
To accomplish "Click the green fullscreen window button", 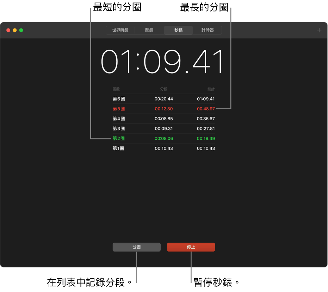I will point(21,30).
